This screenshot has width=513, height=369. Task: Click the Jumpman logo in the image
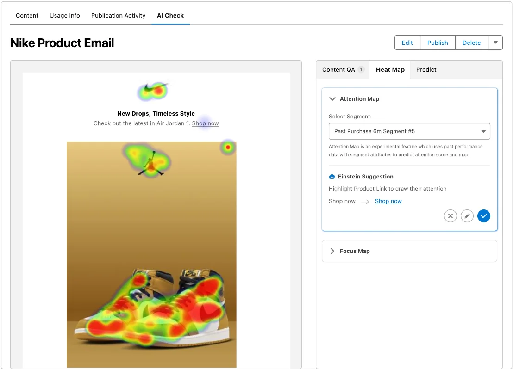[x=150, y=163]
